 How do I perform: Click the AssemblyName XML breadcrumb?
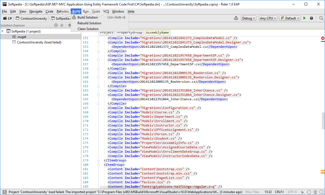pyautogui.click(x=157, y=32)
